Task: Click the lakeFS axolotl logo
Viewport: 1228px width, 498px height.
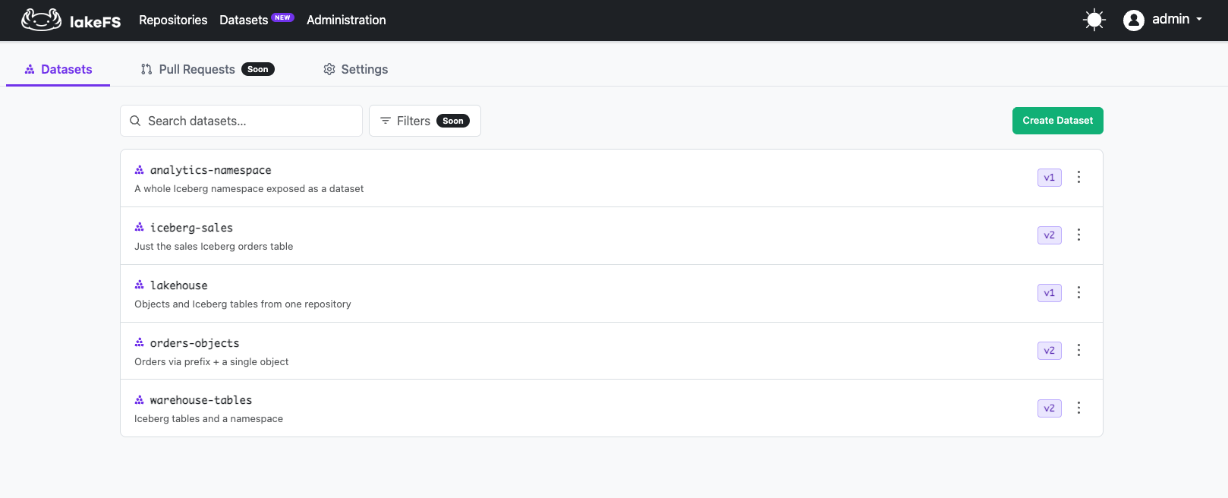Action: tap(41, 20)
